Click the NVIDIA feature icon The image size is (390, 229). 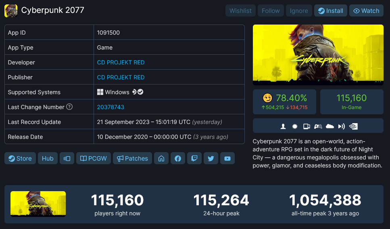pos(353,126)
